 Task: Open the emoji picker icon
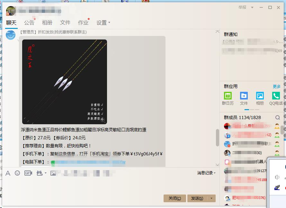coord(18,173)
